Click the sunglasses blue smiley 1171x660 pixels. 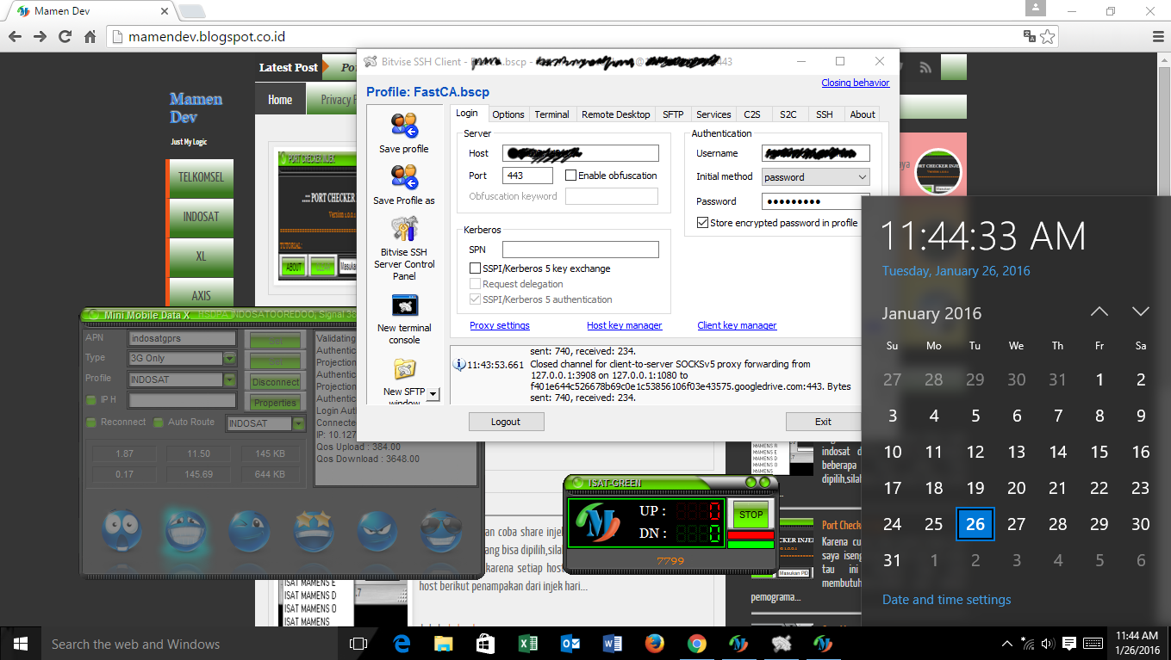(x=441, y=531)
